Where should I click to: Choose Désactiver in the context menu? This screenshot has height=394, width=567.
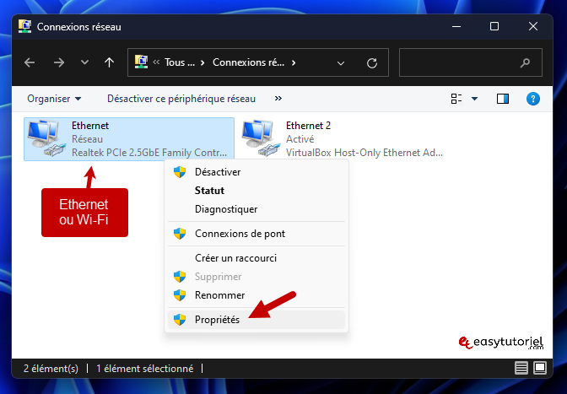[256, 172]
